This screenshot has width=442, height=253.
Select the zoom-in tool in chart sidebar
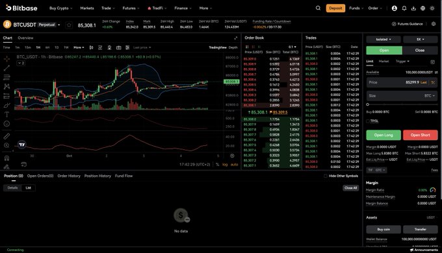6,145
